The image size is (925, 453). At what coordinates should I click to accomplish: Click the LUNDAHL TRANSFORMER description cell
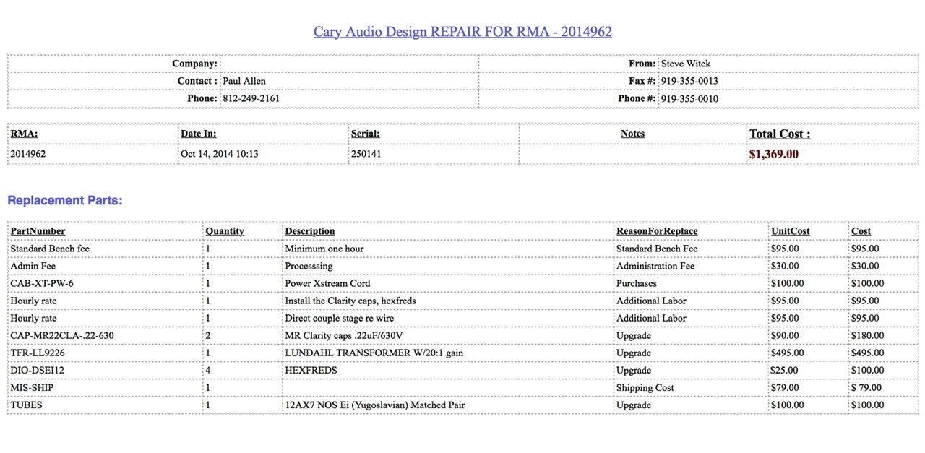[374, 353]
